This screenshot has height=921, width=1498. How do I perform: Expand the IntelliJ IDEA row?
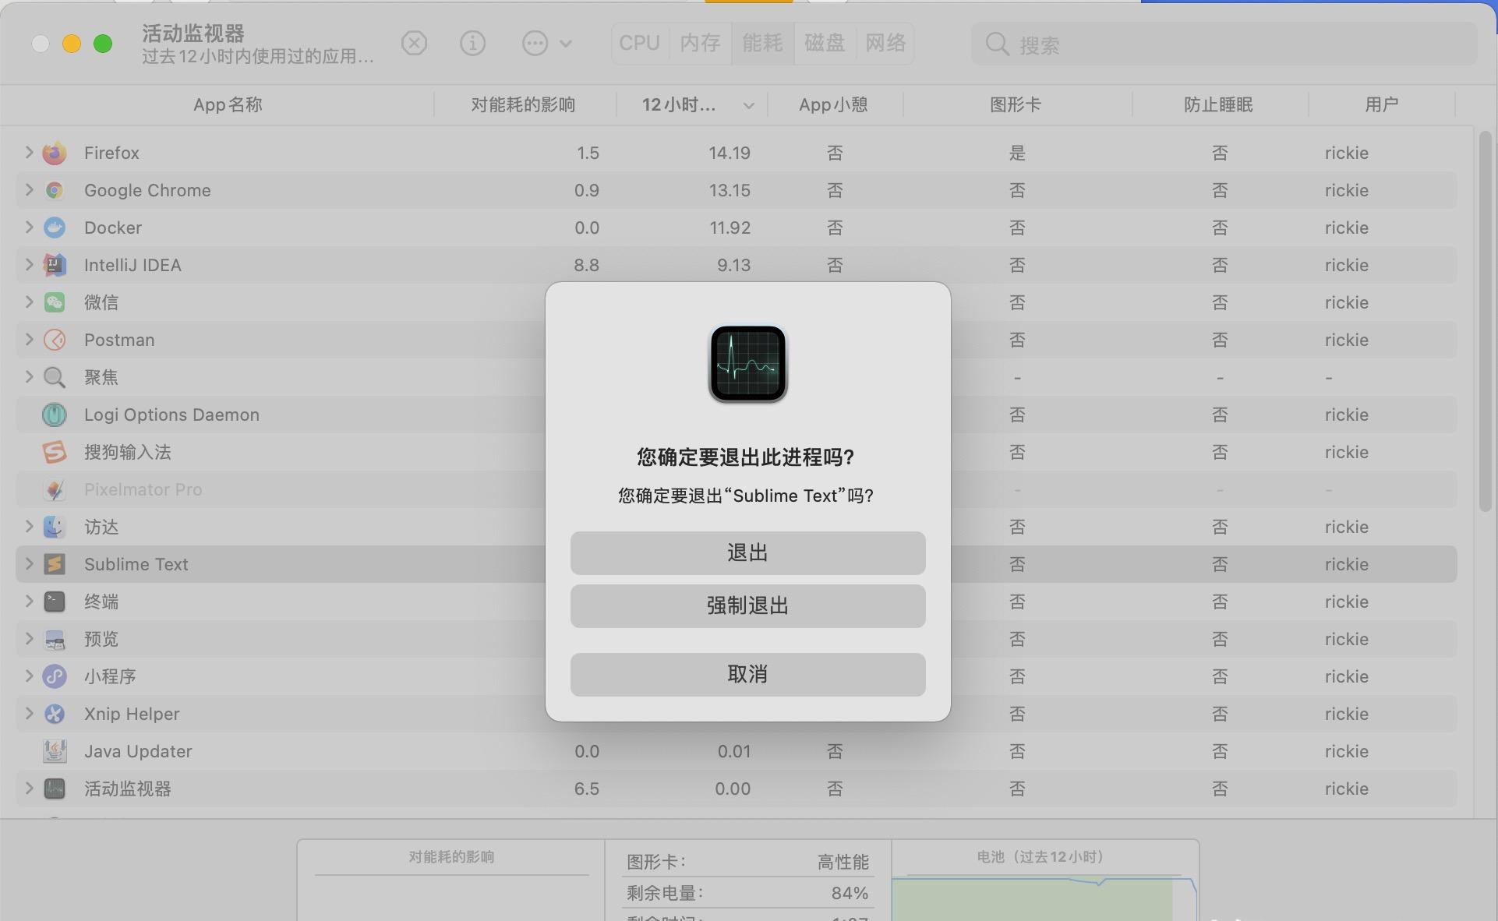coord(29,264)
